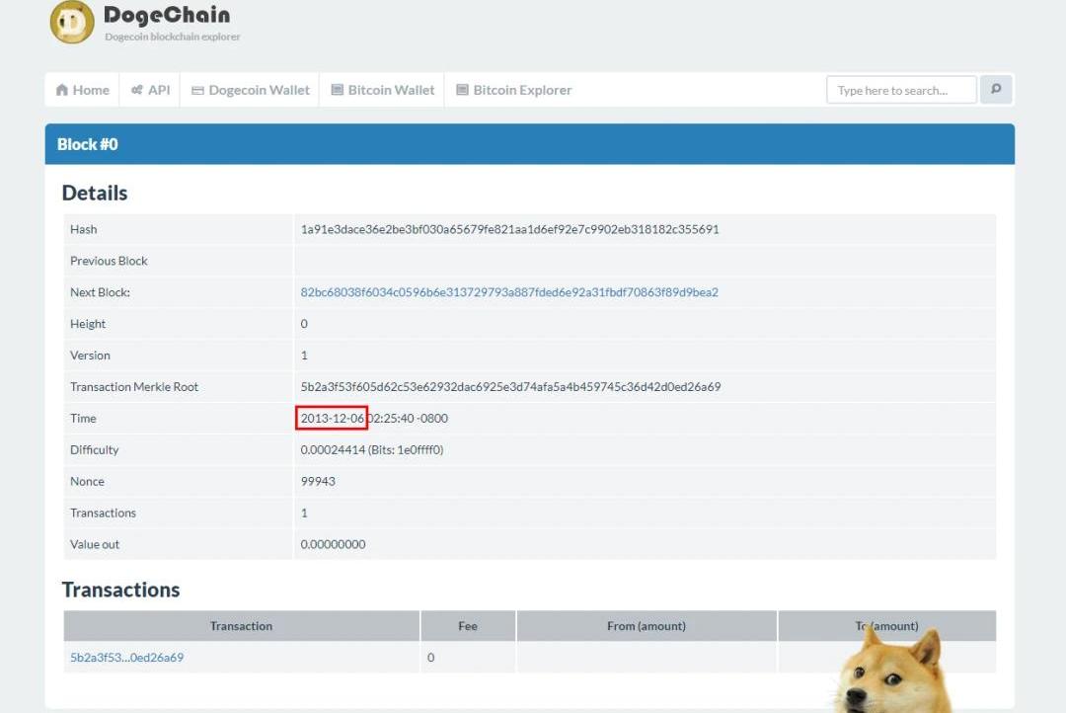
Task: Open the Dogecoin Wallet menu label
Action: pos(259,90)
